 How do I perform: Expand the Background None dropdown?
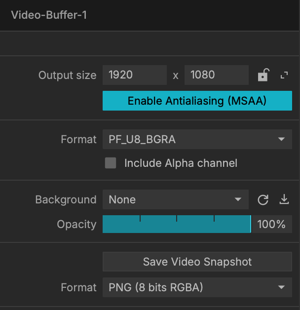coord(176,199)
